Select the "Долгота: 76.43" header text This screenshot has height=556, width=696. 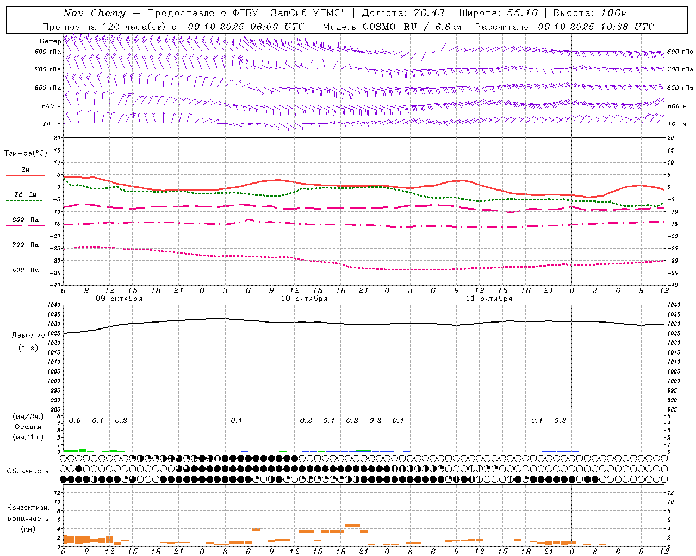(402, 13)
